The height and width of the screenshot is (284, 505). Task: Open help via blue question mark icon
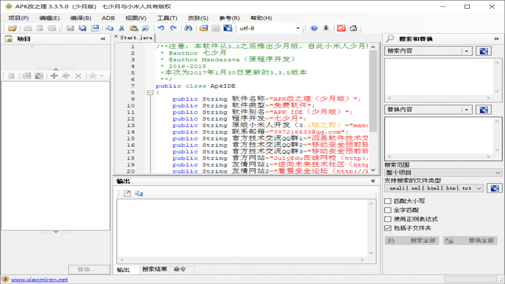tap(314, 28)
